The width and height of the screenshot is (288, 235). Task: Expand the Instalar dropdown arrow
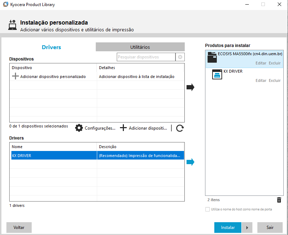(x=247, y=228)
